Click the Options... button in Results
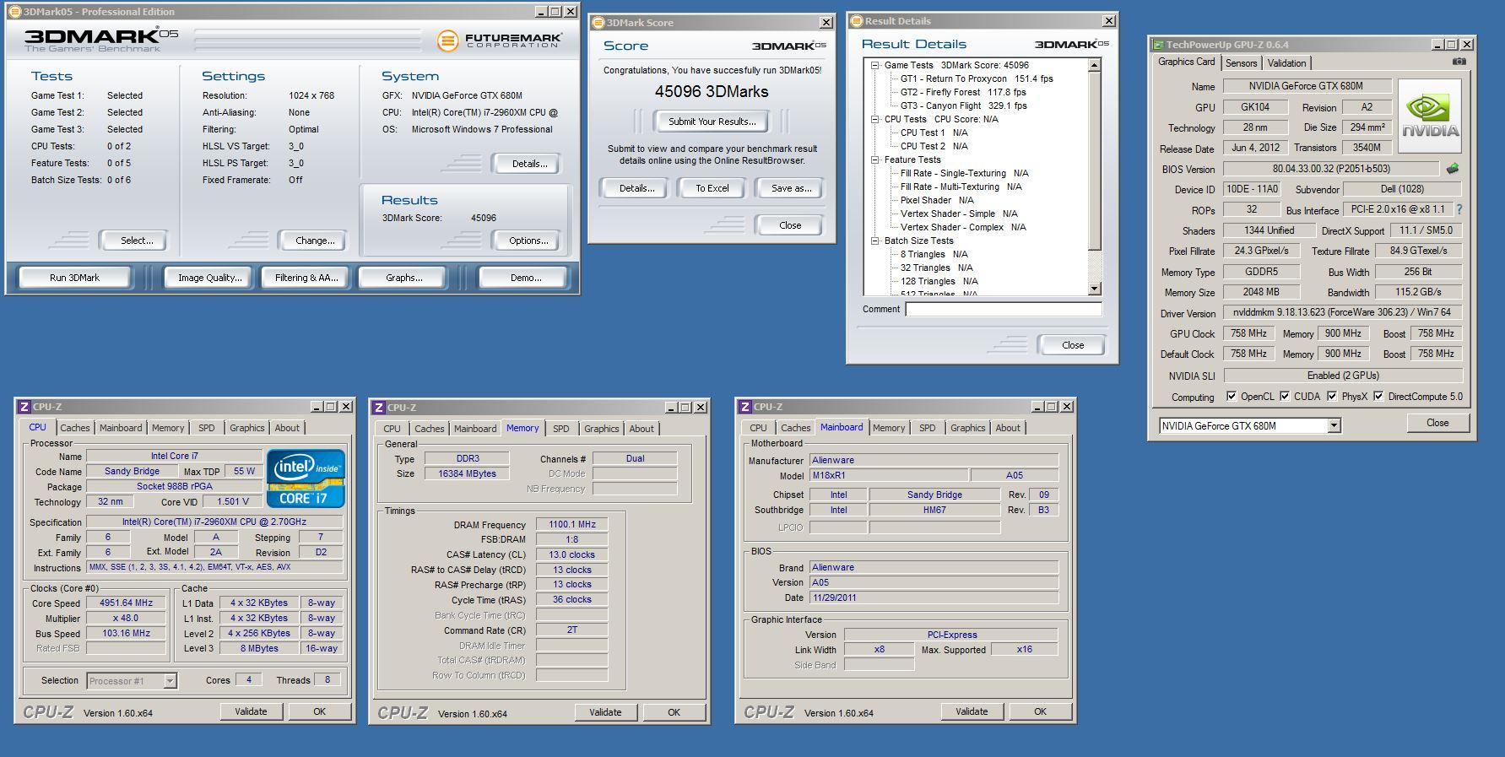 528,241
